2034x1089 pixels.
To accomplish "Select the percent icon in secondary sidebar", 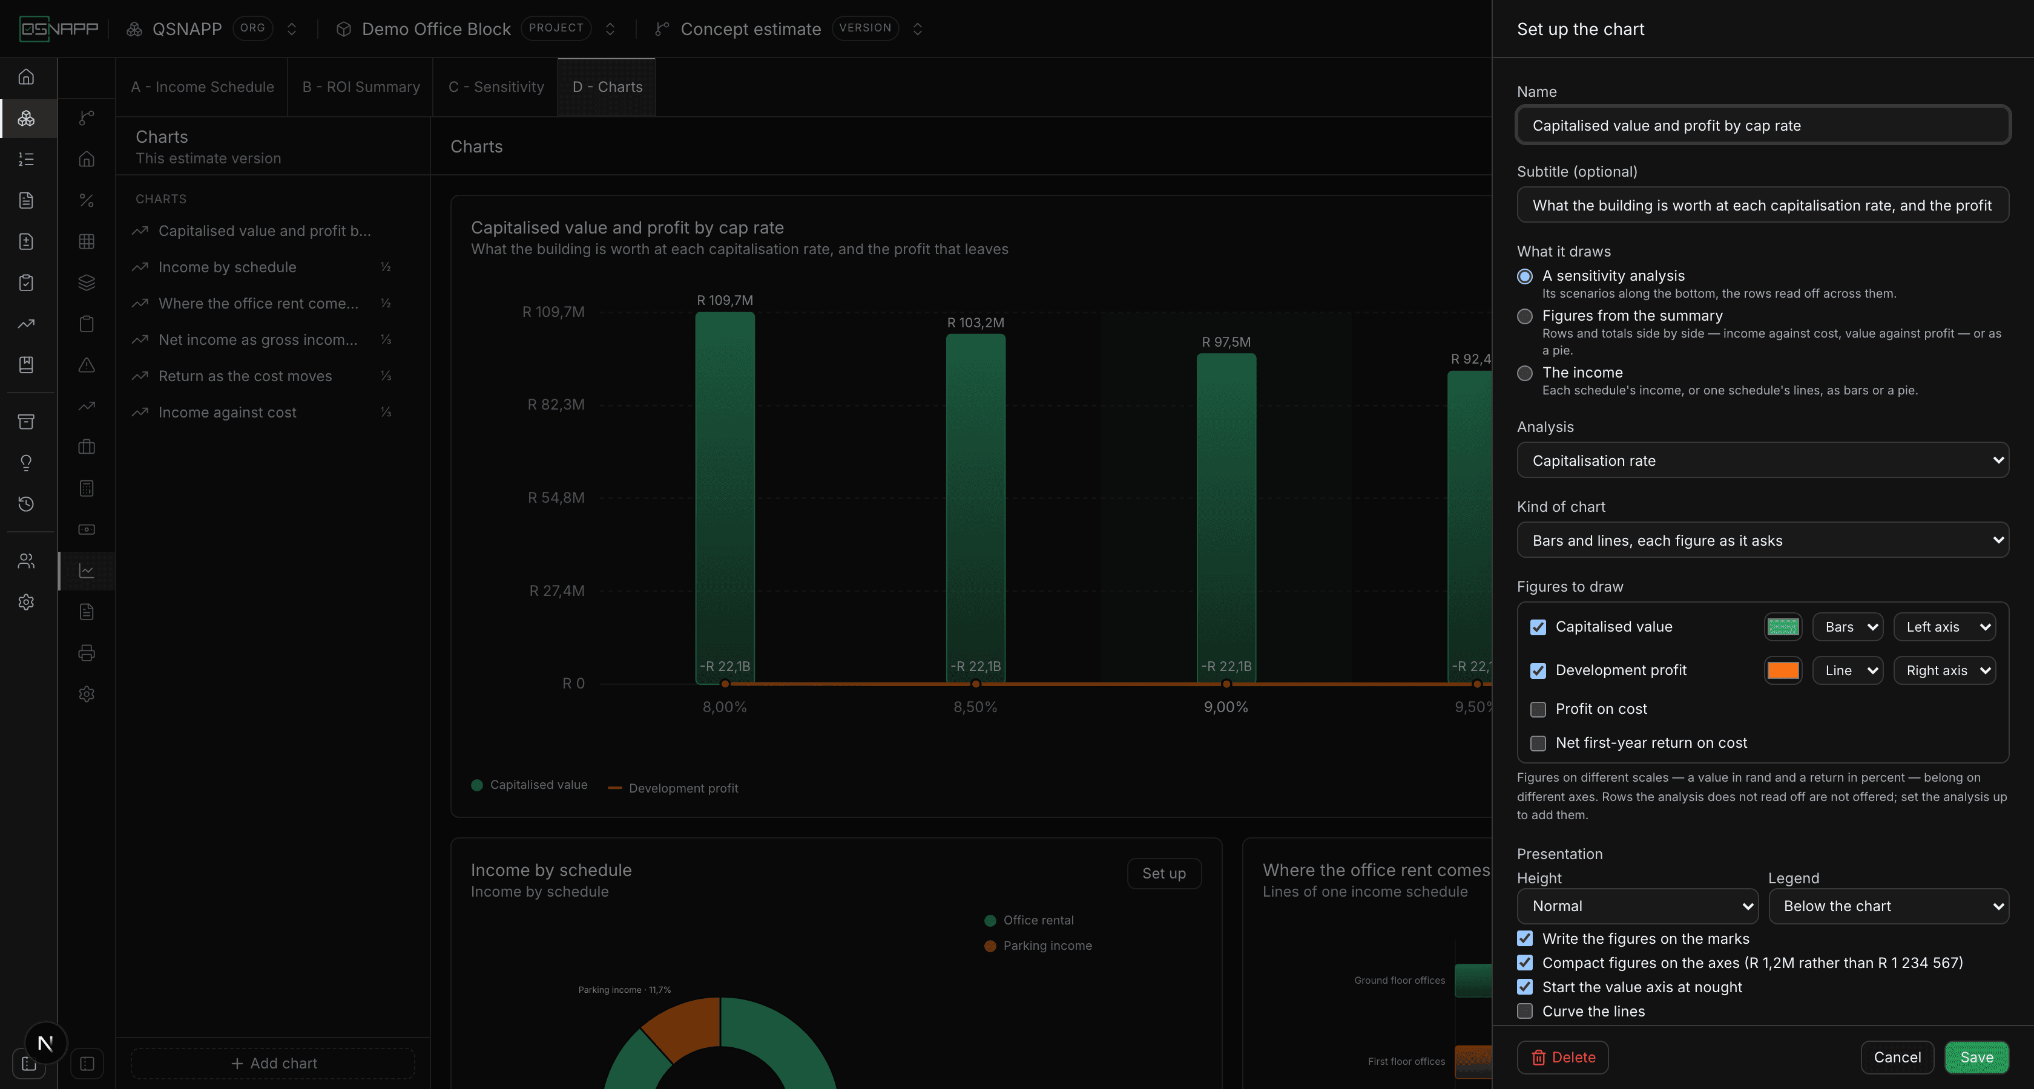I will pyautogui.click(x=87, y=200).
